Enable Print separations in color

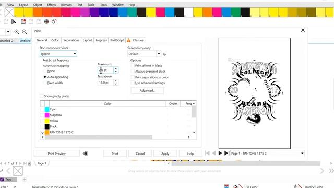coord(133,77)
